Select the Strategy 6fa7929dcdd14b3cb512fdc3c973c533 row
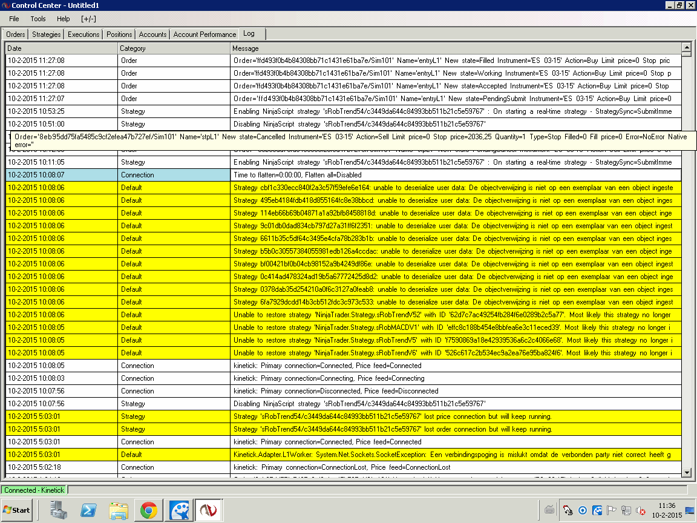This screenshot has height=523, width=697. 344,302
